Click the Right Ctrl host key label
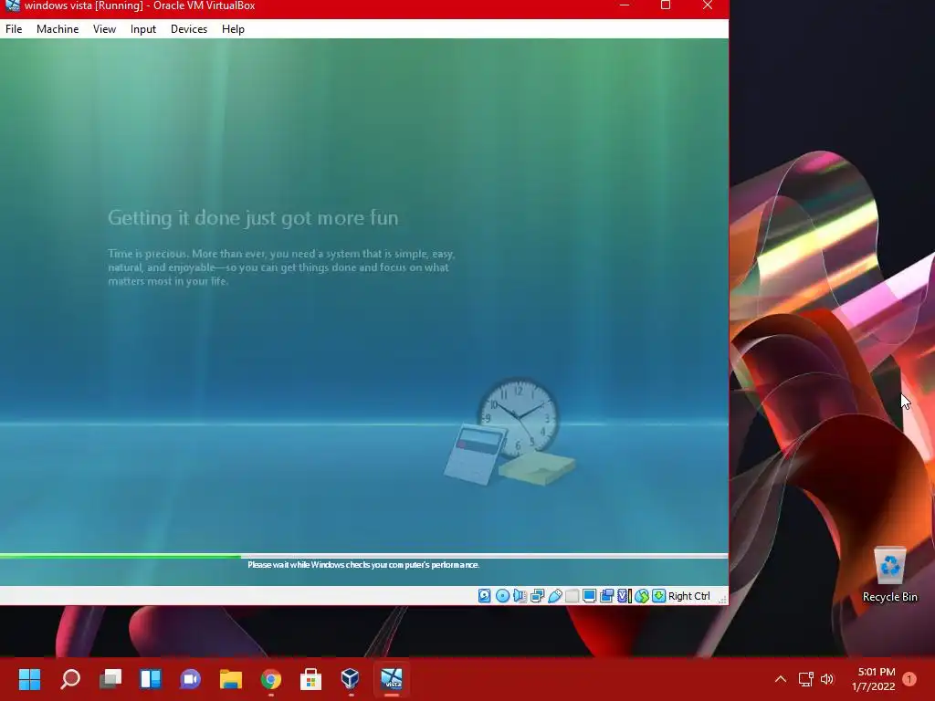935x701 pixels. [x=688, y=595]
